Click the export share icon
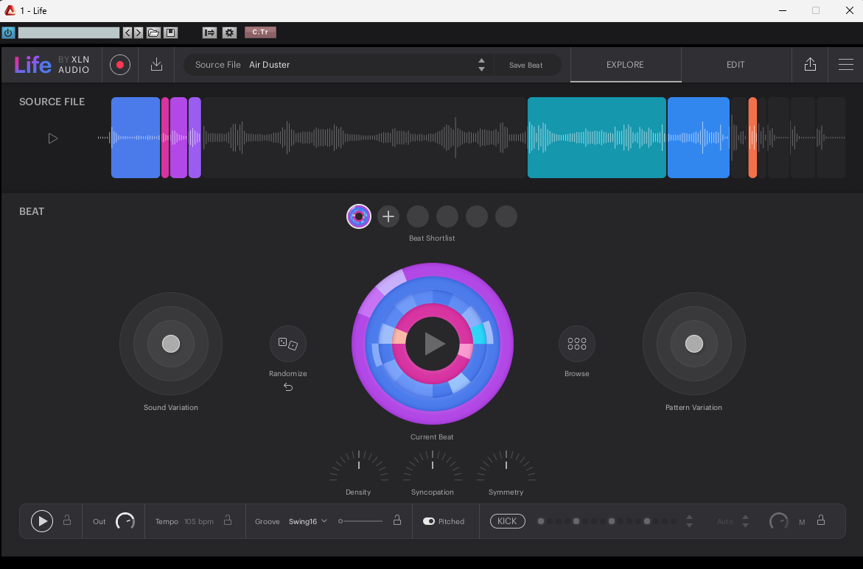Screen dimensions: 863x569 pyautogui.click(x=810, y=65)
